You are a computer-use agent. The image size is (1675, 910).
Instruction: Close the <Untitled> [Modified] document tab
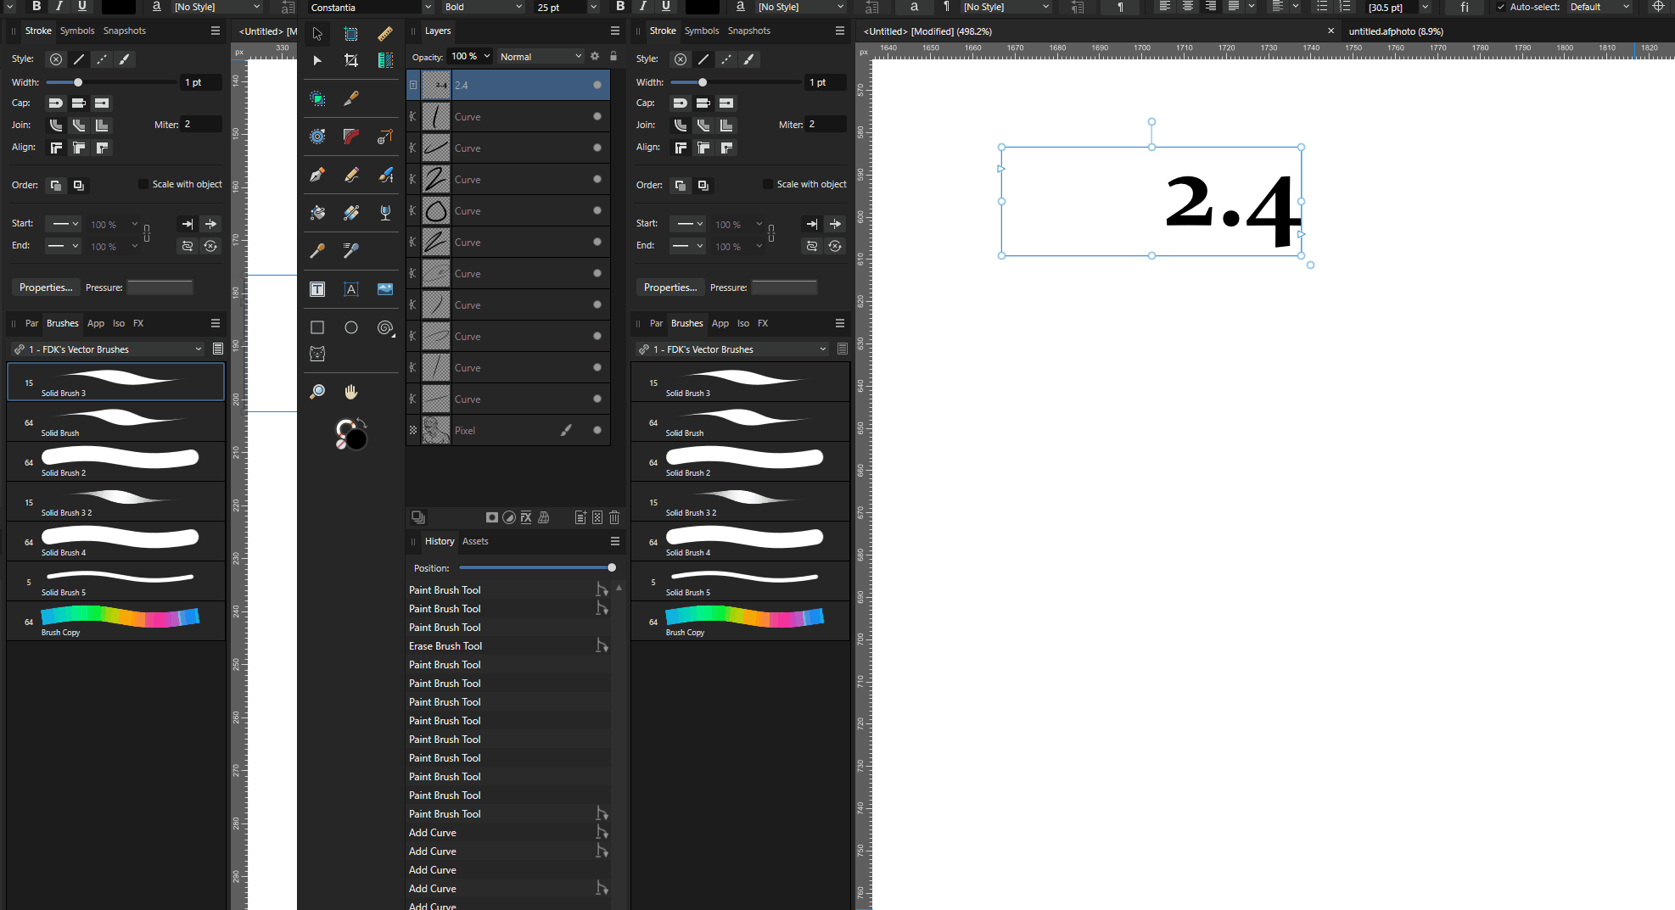(1330, 31)
